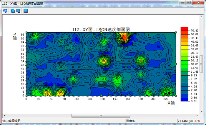Click the 'X轴' axis label
Image resolution: width=206 pixels, height=125 pixels.
click(171, 103)
